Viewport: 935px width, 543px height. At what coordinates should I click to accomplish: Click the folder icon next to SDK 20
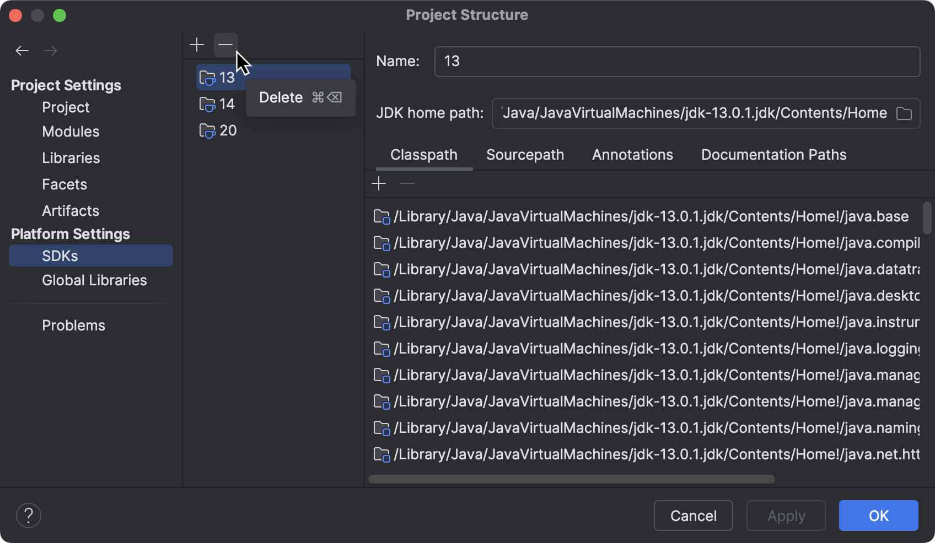(207, 131)
